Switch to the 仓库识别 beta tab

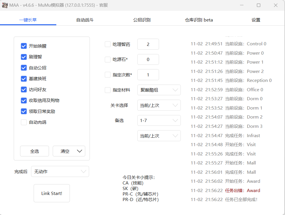[199, 20]
